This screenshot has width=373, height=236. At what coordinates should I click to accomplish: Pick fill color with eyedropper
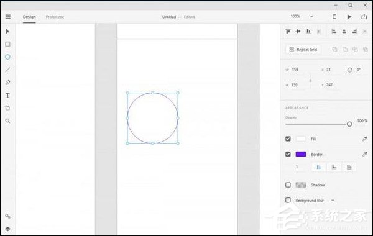pyautogui.click(x=364, y=139)
